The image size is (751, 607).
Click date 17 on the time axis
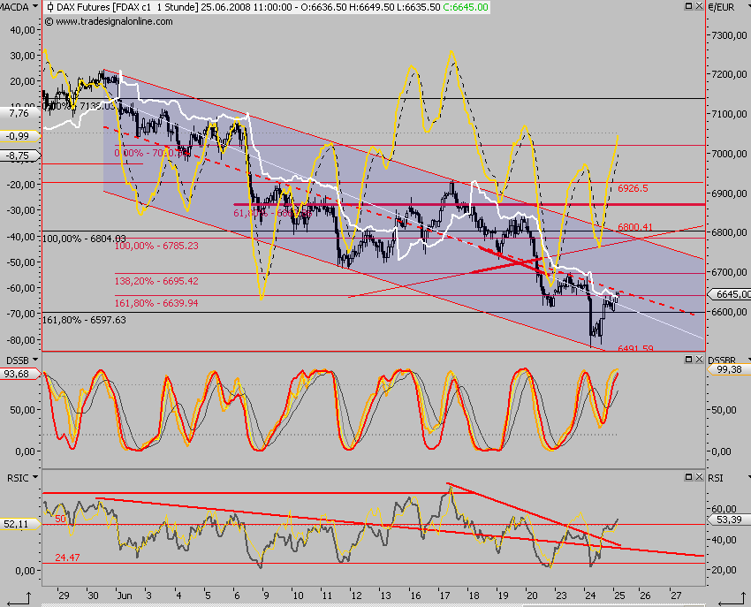point(445,596)
